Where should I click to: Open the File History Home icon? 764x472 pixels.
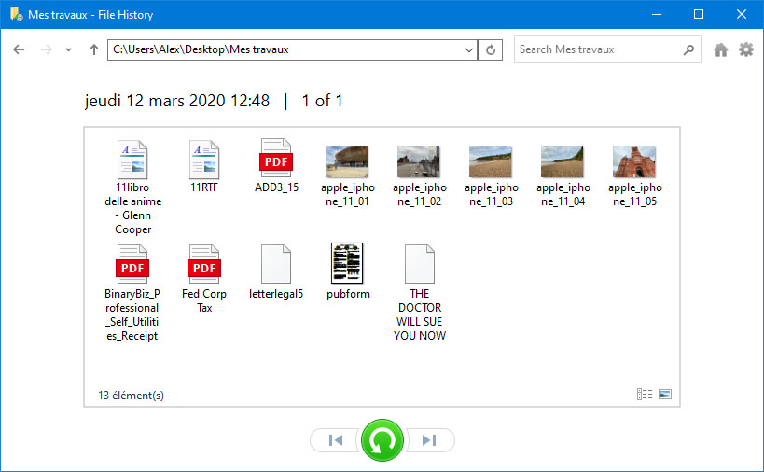click(721, 49)
